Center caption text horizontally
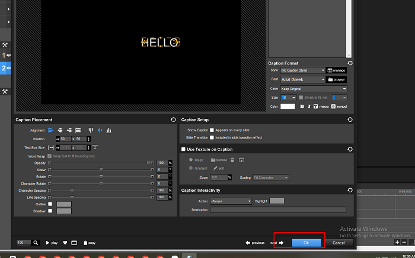The height and width of the screenshot is (258, 415). 60,130
